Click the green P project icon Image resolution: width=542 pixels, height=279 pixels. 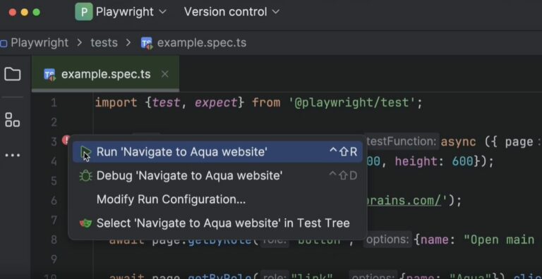[84, 12]
